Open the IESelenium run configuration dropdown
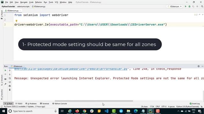204x114 pixels. tap(174, 6)
